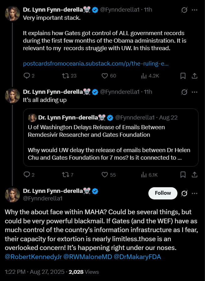Open quoted post about U of Washington emails
Image resolution: width=205 pixels, height=281 pixels.
[111, 137]
